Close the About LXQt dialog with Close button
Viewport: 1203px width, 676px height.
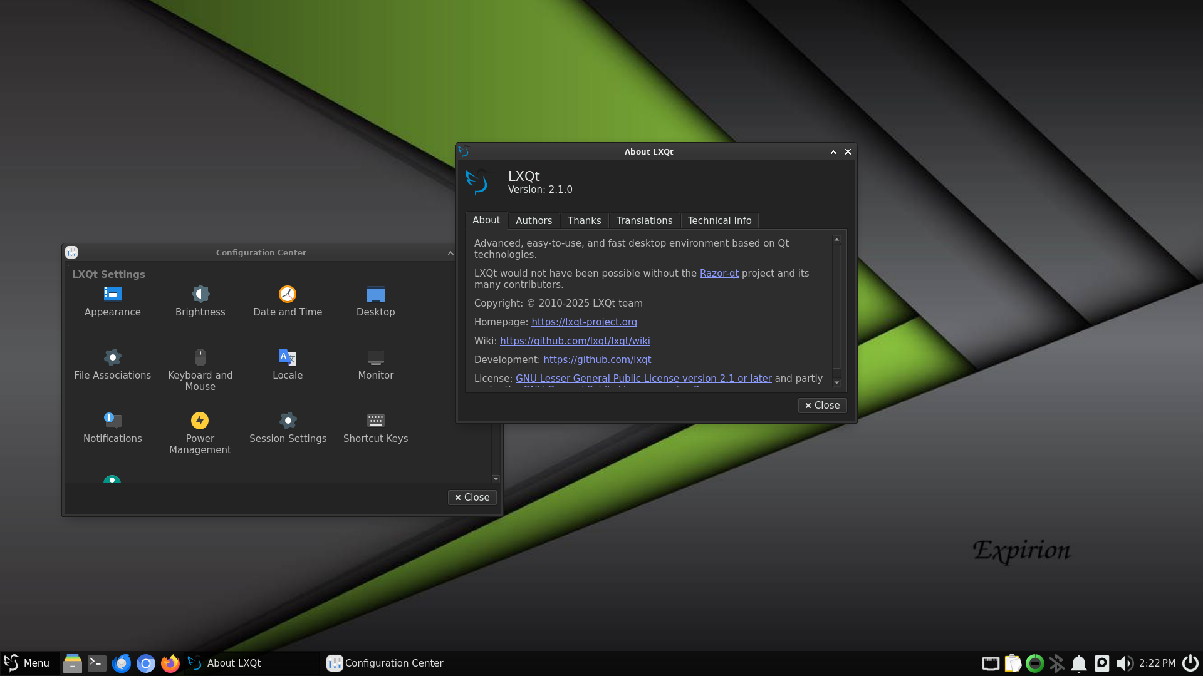[822, 406]
